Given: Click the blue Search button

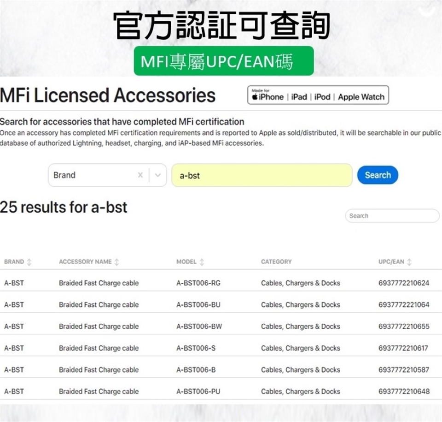Looking at the screenshot, I should point(378,175).
